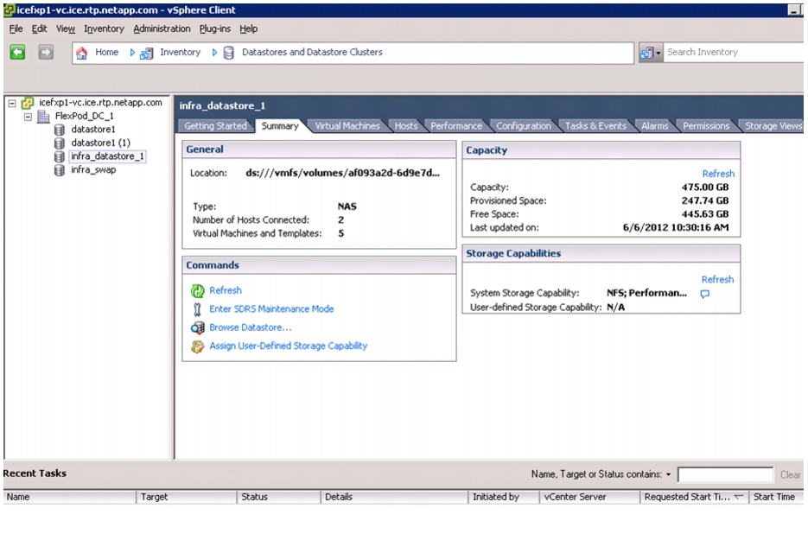Switch to the Getting Started tab
This screenshot has width=808, height=540.
pos(215,126)
